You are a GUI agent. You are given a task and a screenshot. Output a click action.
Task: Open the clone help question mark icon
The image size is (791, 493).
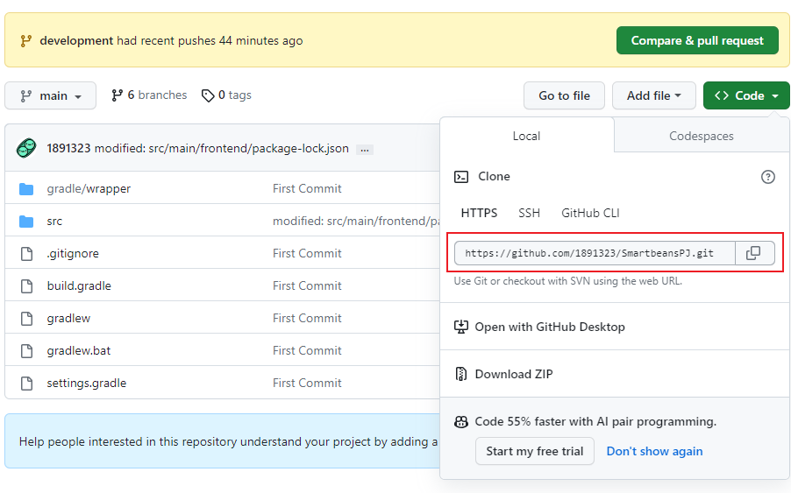click(x=768, y=177)
